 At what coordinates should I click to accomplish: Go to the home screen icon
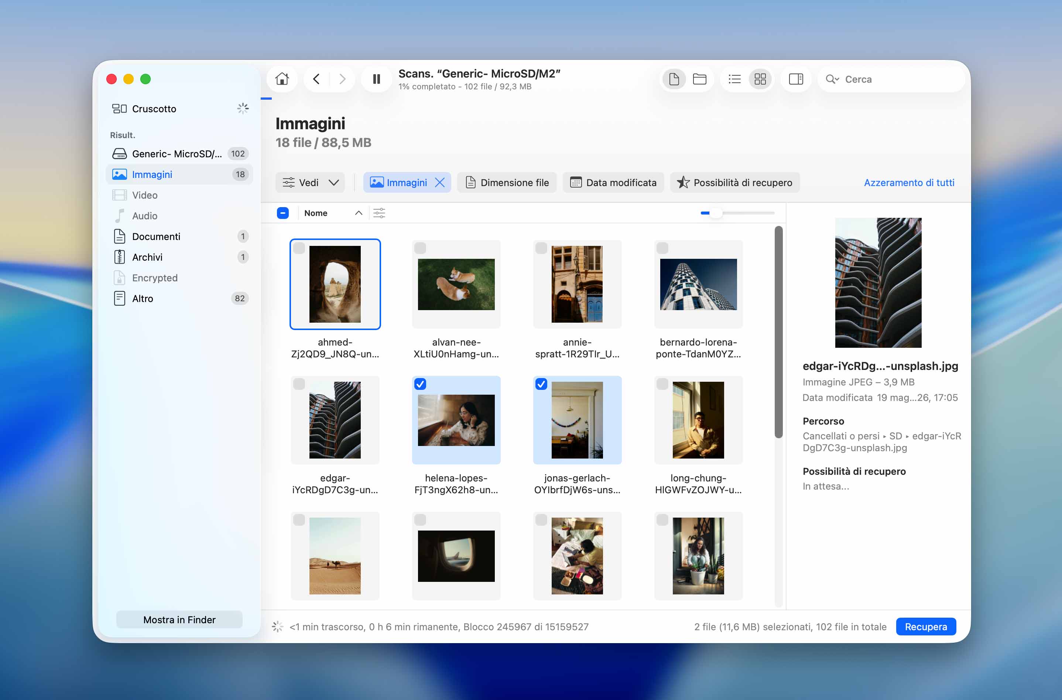tap(282, 79)
